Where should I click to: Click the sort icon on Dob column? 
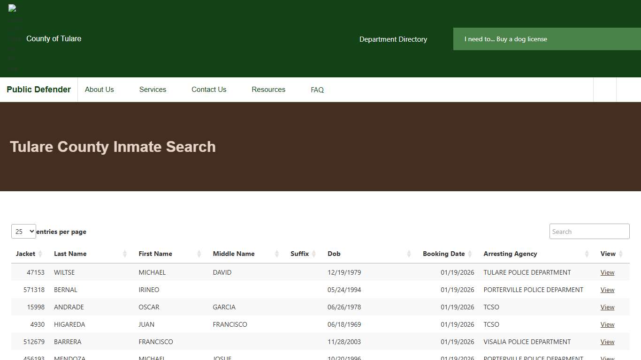point(408,254)
